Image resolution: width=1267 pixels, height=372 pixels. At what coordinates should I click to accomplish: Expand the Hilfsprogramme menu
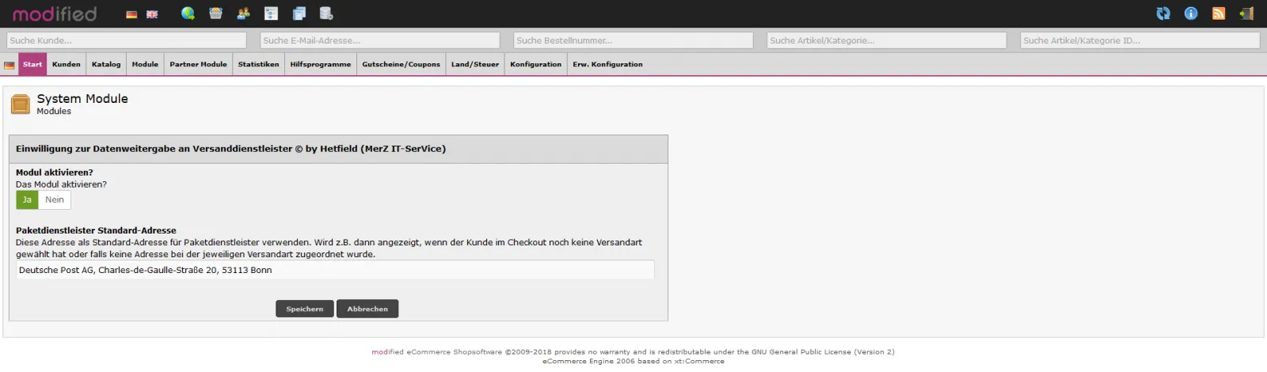[320, 65]
